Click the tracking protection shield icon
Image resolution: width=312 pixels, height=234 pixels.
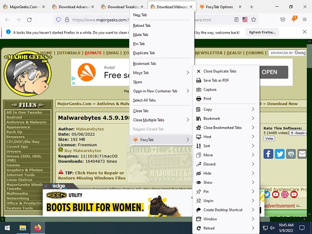58,20
